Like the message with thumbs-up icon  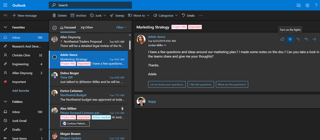point(282,39)
